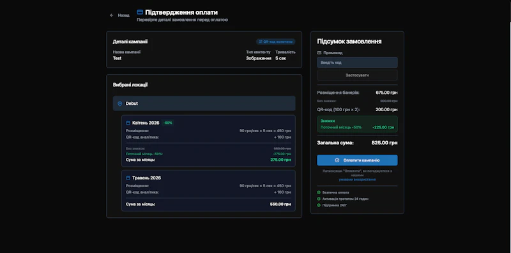Click the 675.00 грн banner placement amount
The height and width of the screenshot is (253, 511).
pyautogui.click(x=386, y=93)
